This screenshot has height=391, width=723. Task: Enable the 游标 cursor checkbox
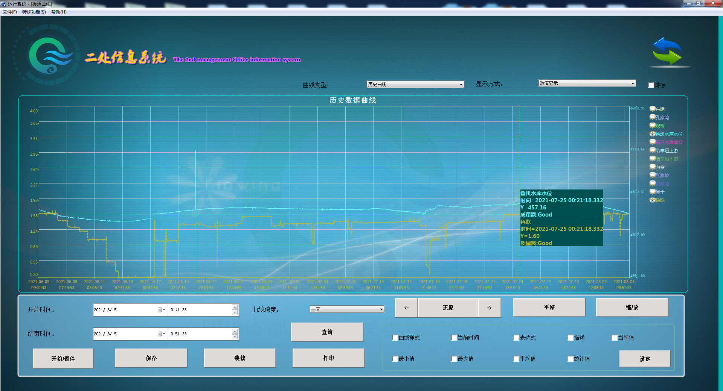651,85
